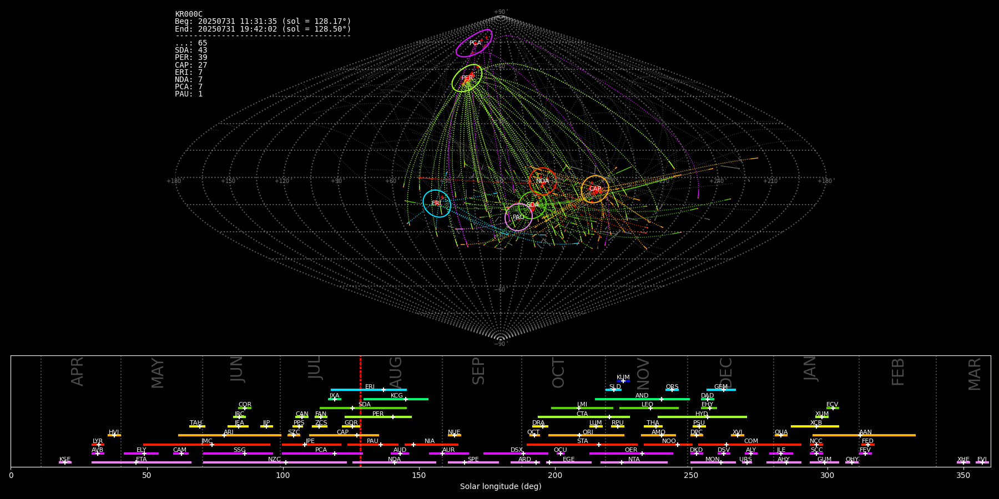Click the 'PER: 39' legend count

pyautogui.click(x=191, y=58)
